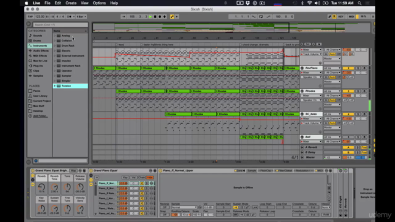Viewport: 395px width, 222px height.
Task: Open the MIDI map mode switch
Action: pos(351,17)
